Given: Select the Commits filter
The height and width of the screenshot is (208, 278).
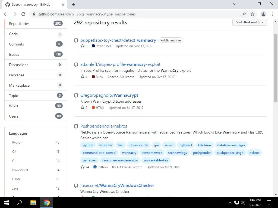Looking at the screenshot, I should click(36, 44).
